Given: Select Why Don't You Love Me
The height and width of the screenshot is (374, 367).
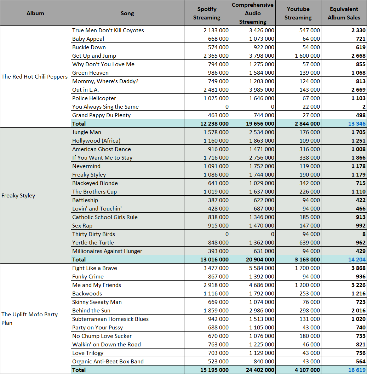Looking at the screenshot, I should pos(127,64).
